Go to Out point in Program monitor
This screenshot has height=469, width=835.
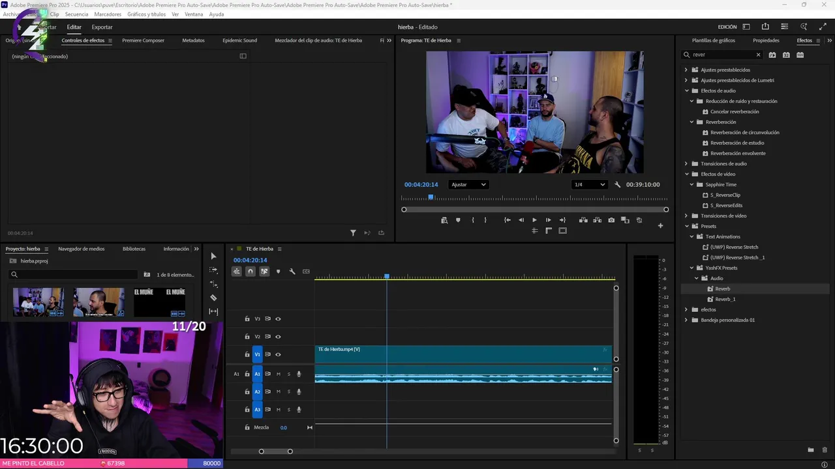click(x=562, y=220)
